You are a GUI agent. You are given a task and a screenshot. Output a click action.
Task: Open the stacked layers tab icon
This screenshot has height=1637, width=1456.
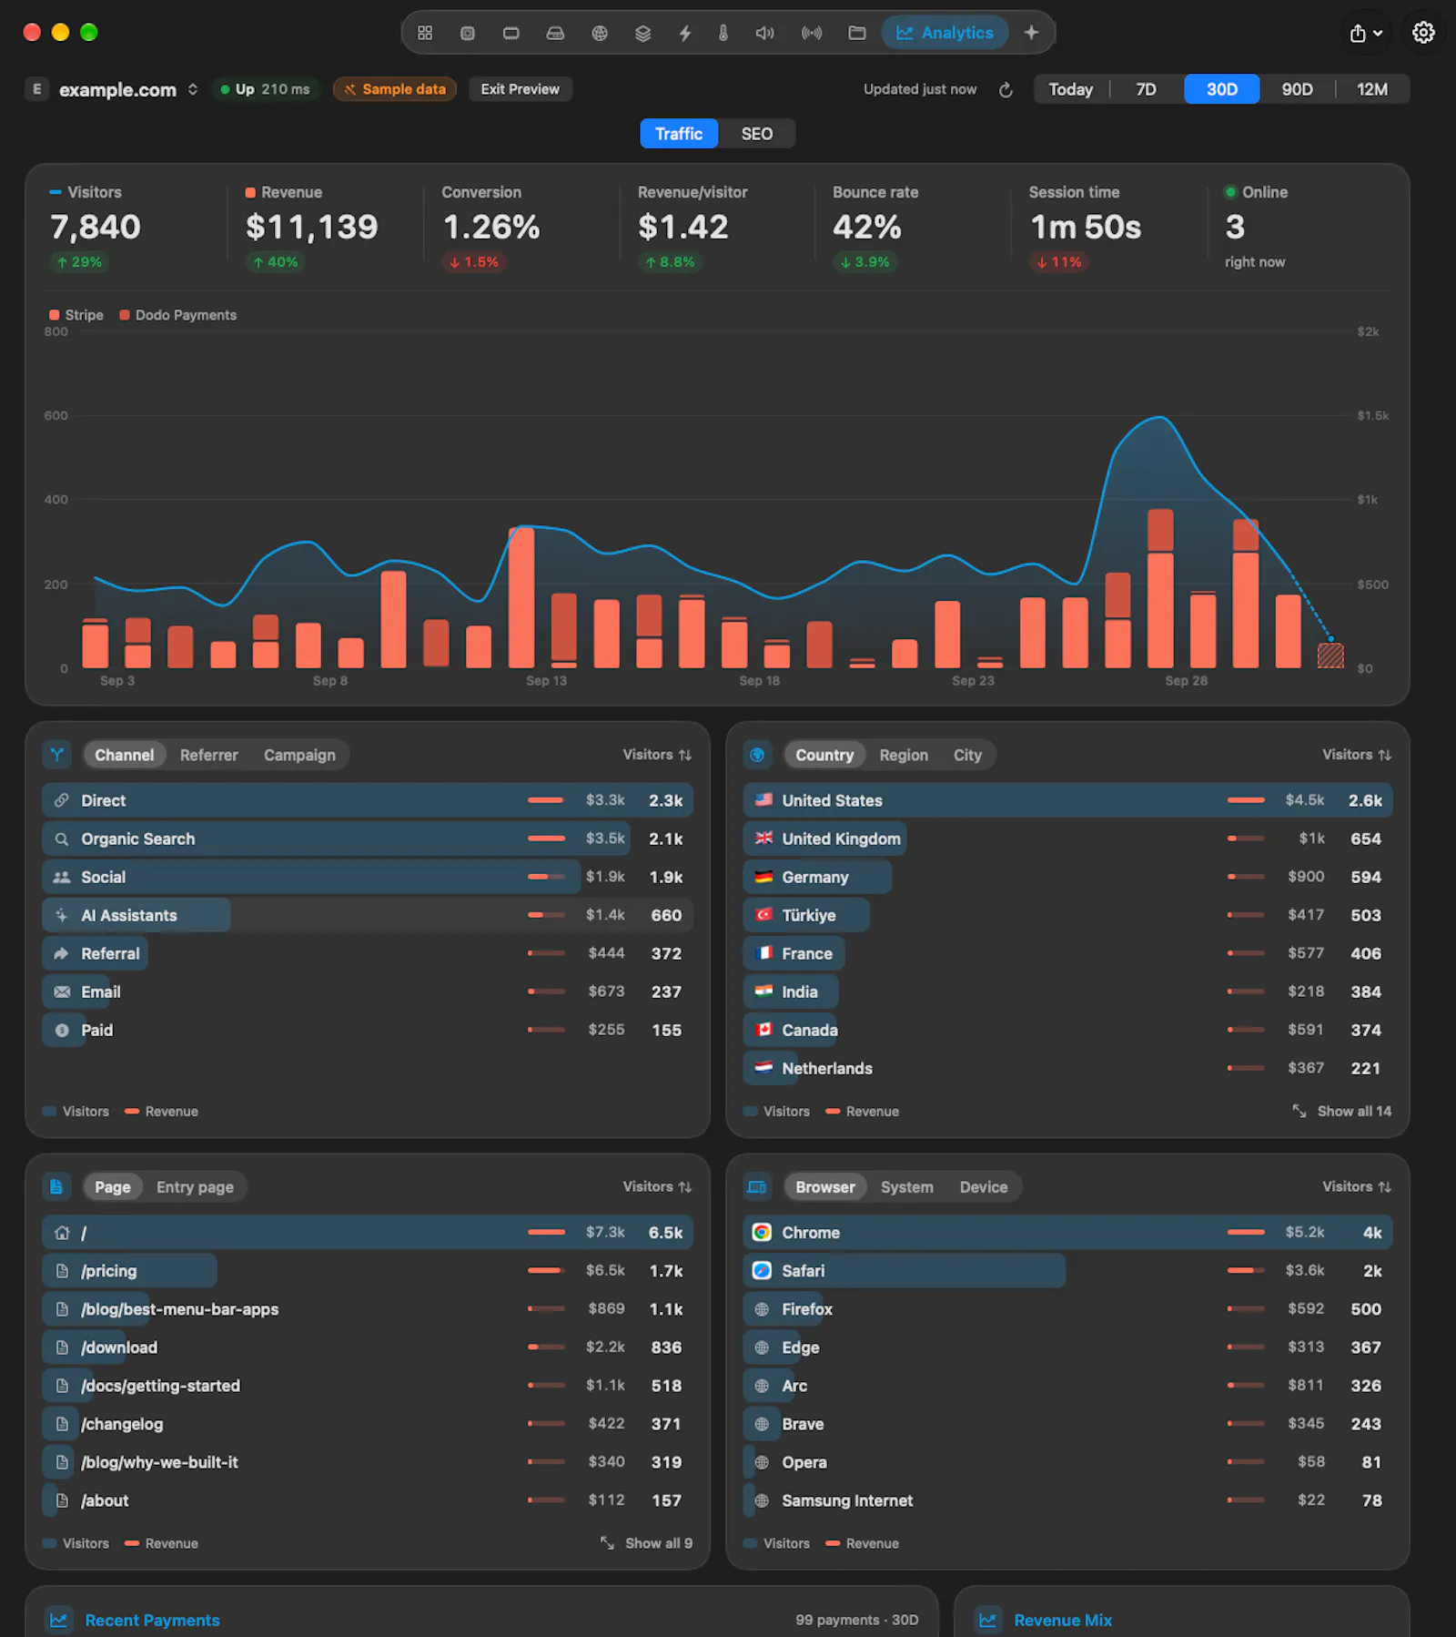pos(643,33)
